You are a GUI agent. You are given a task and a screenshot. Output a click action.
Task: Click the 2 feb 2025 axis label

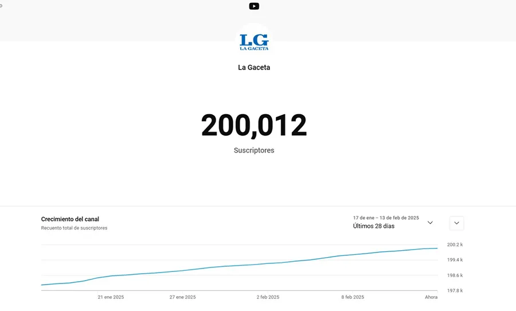point(268,297)
